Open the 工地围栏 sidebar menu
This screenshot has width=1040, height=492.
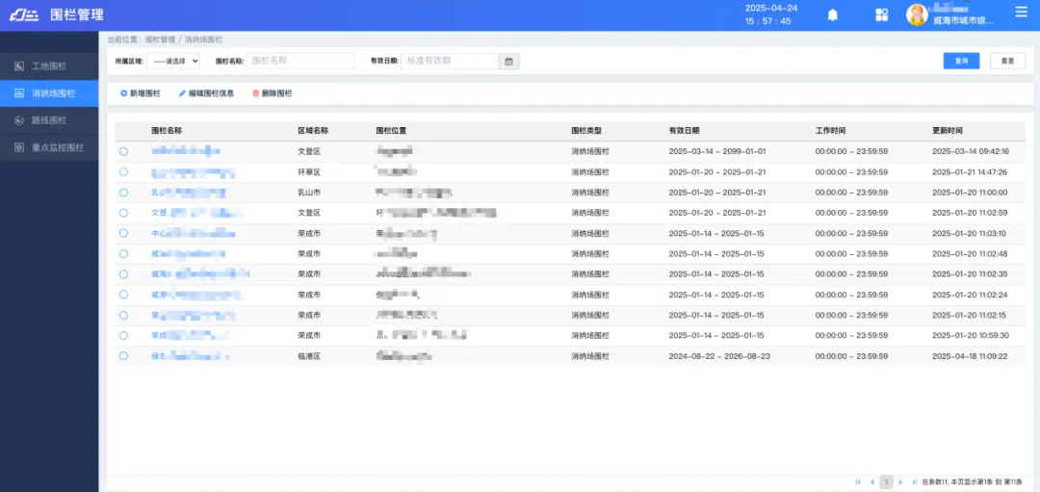[x=48, y=66]
